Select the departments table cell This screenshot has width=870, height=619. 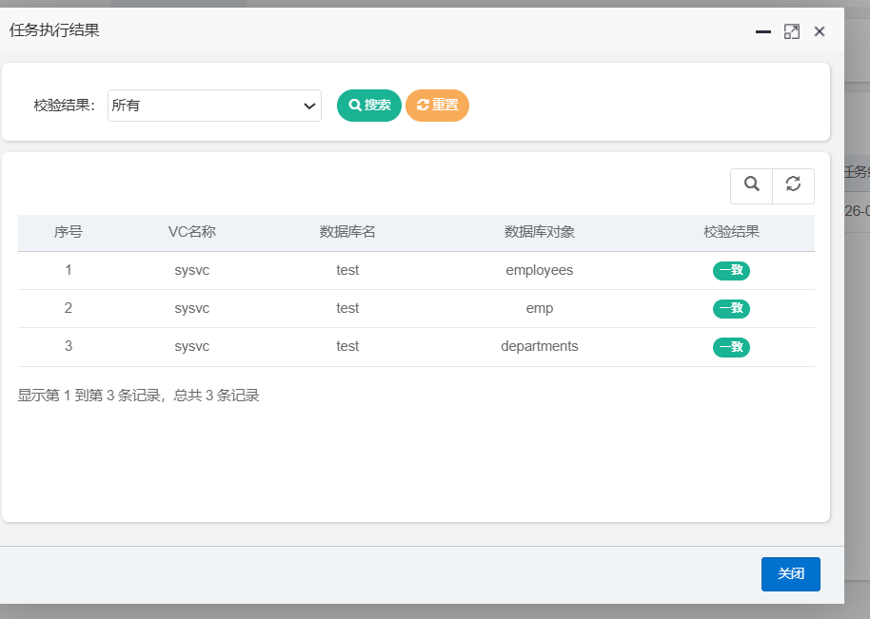pyautogui.click(x=540, y=346)
